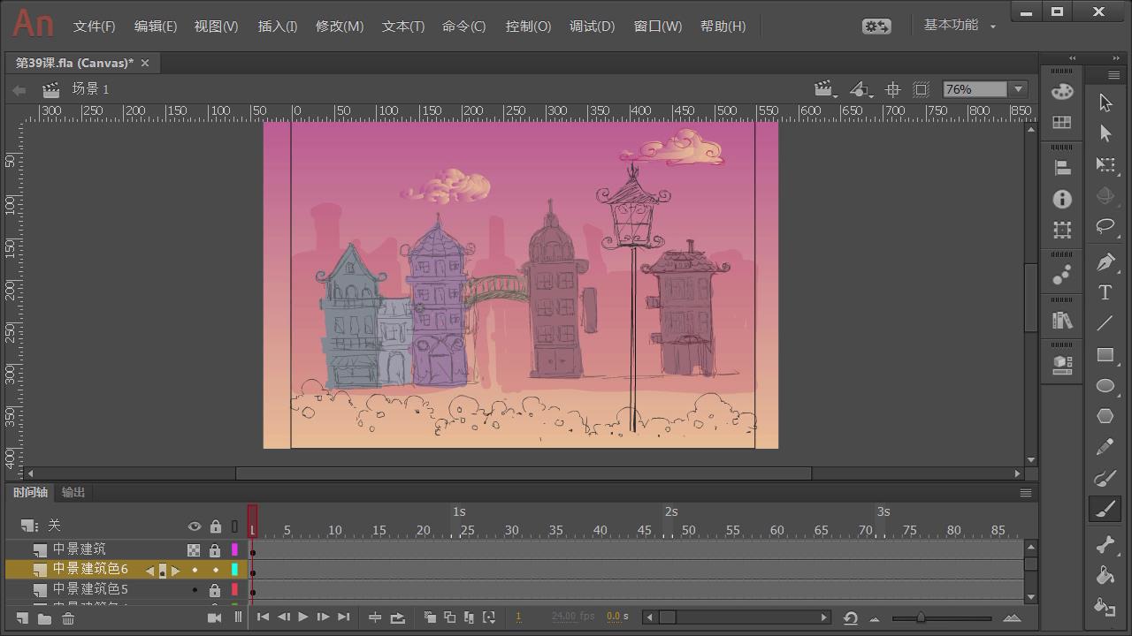
Task: Toggle loop playback button
Action: click(x=397, y=617)
